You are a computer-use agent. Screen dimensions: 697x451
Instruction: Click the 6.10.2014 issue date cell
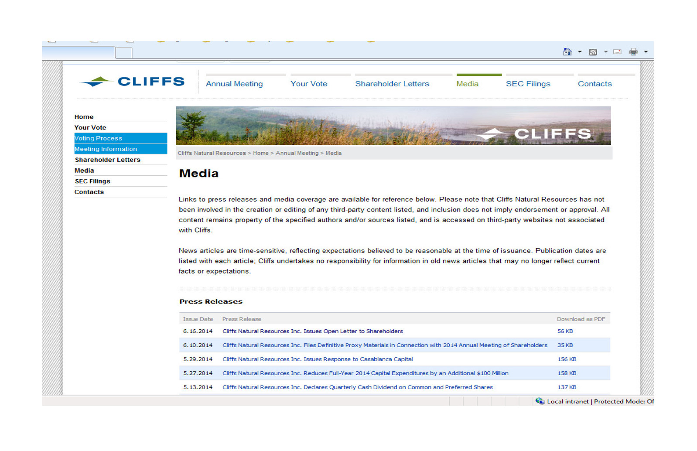198,345
